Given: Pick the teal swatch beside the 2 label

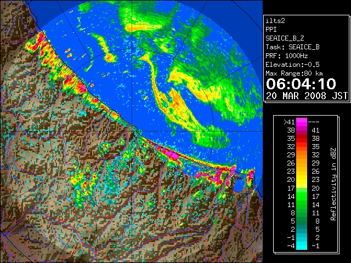Looking at the screenshot, I should tap(302, 229).
